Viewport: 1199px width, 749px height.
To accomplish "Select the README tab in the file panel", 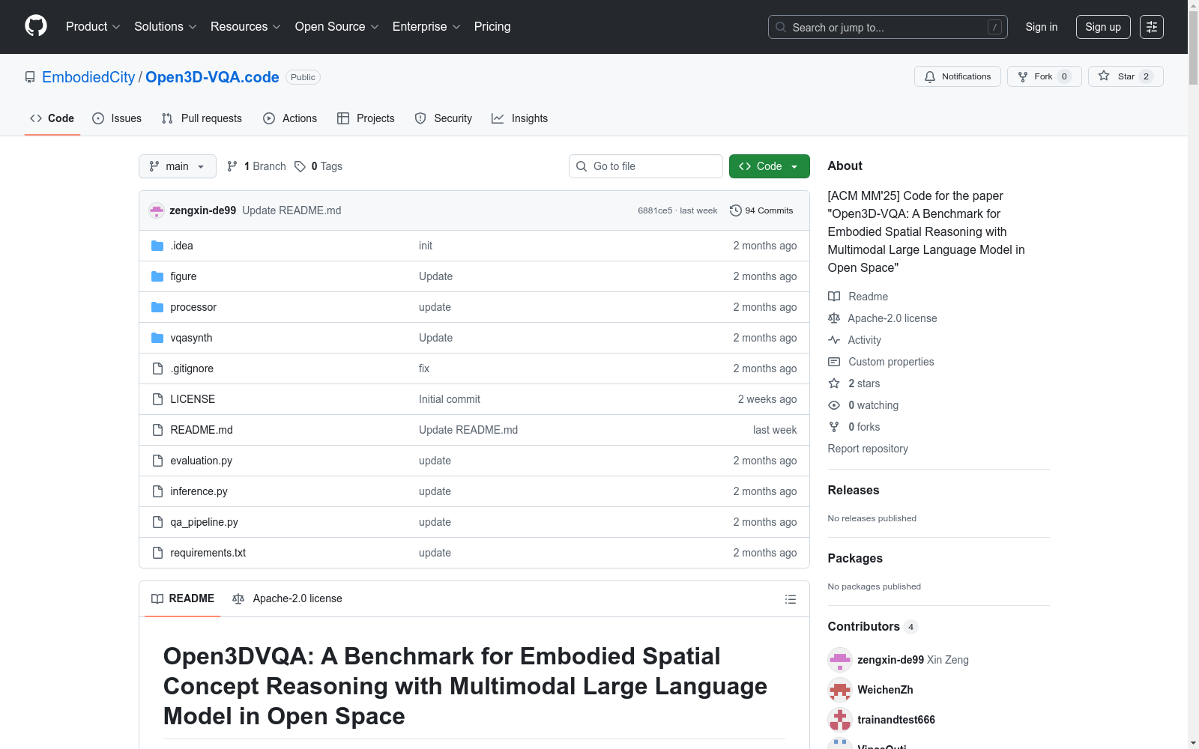I will 183,598.
